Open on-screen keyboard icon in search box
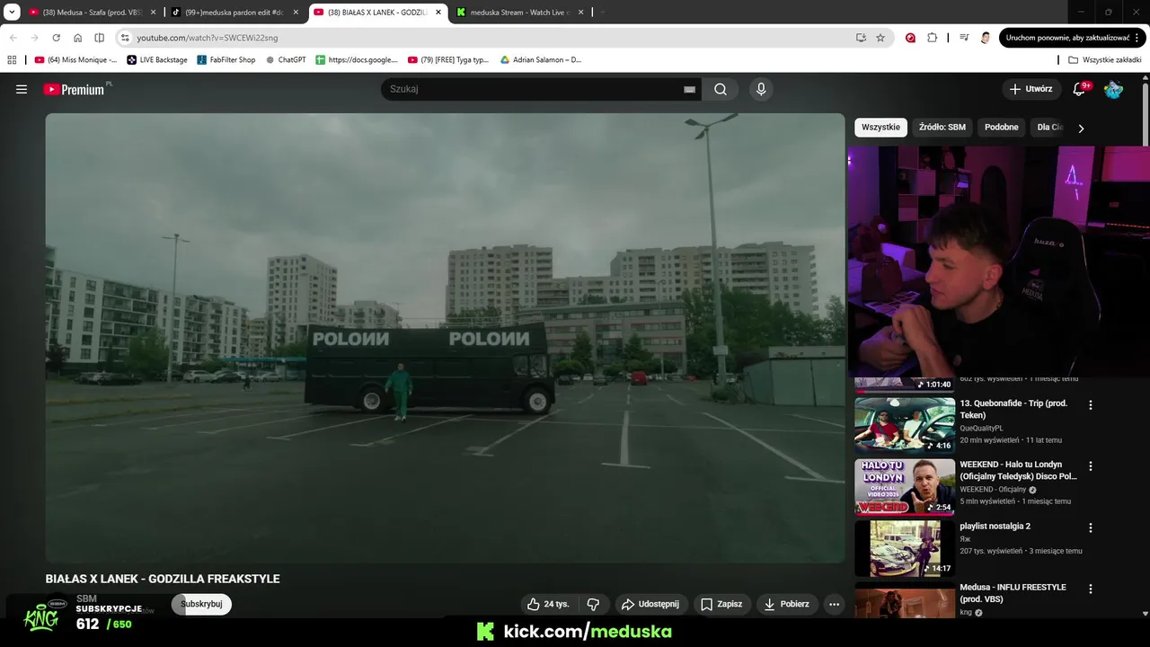This screenshot has height=647, width=1150. 689,89
